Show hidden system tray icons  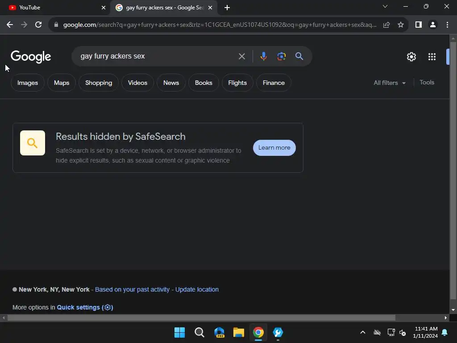[x=363, y=332]
